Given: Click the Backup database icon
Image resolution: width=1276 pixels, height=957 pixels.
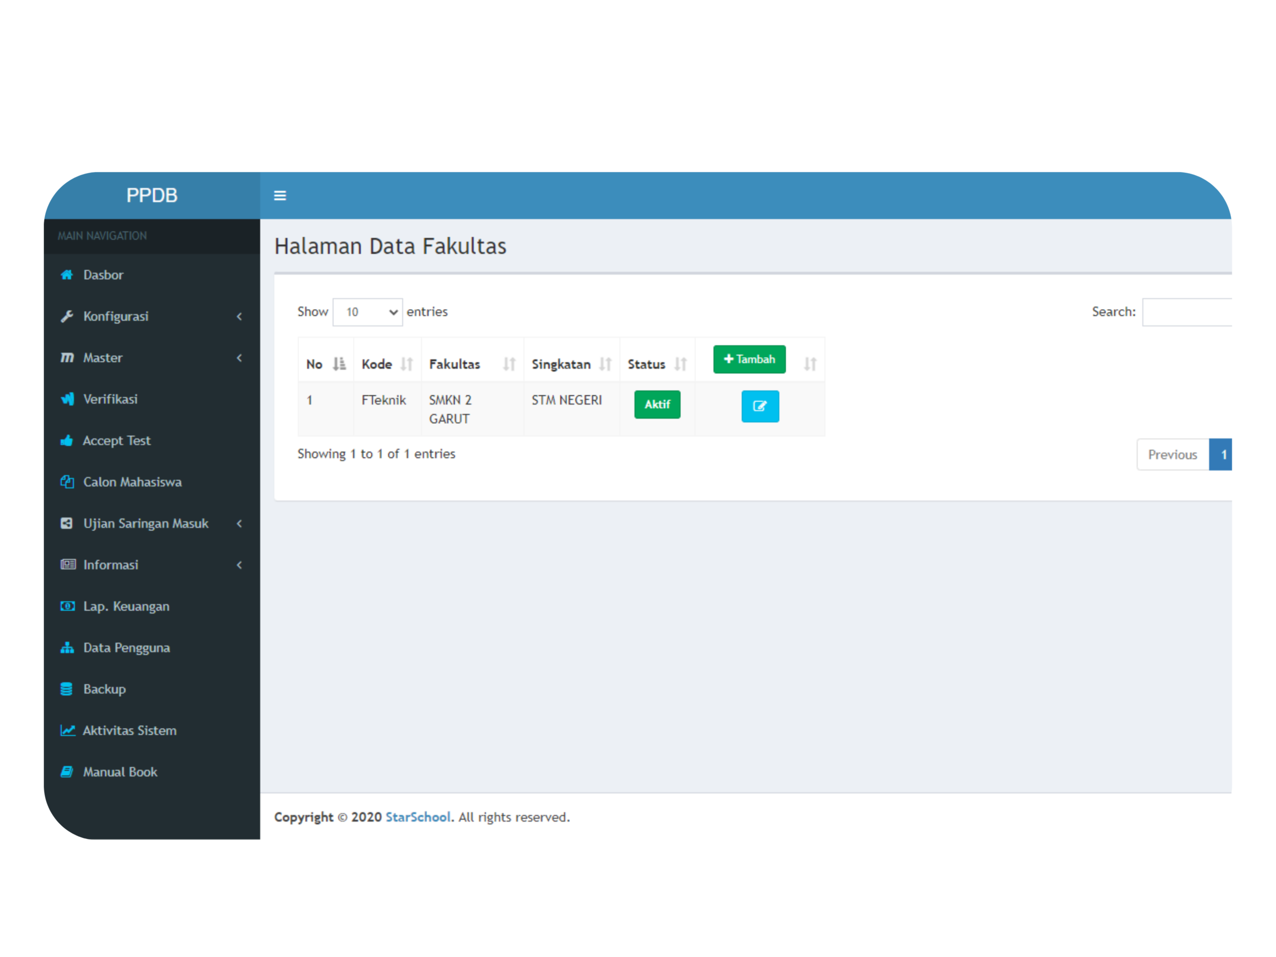Looking at the screenshot, I should [67, 689].
